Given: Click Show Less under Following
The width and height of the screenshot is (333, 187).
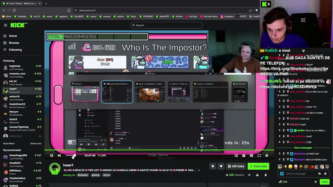Looking at the screenshot, I should click(36, 143).
